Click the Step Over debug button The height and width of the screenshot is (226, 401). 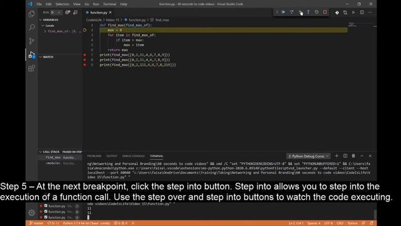291,13
